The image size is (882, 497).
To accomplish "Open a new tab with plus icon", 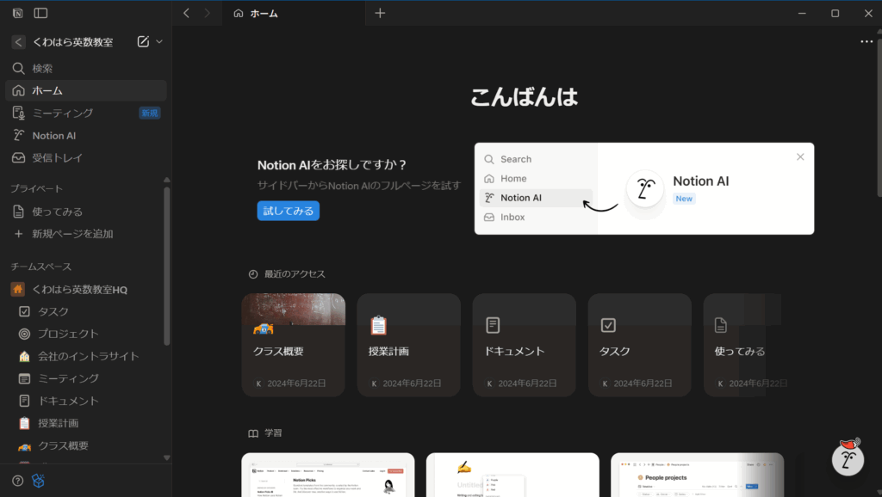I will (x=380, y=13).
